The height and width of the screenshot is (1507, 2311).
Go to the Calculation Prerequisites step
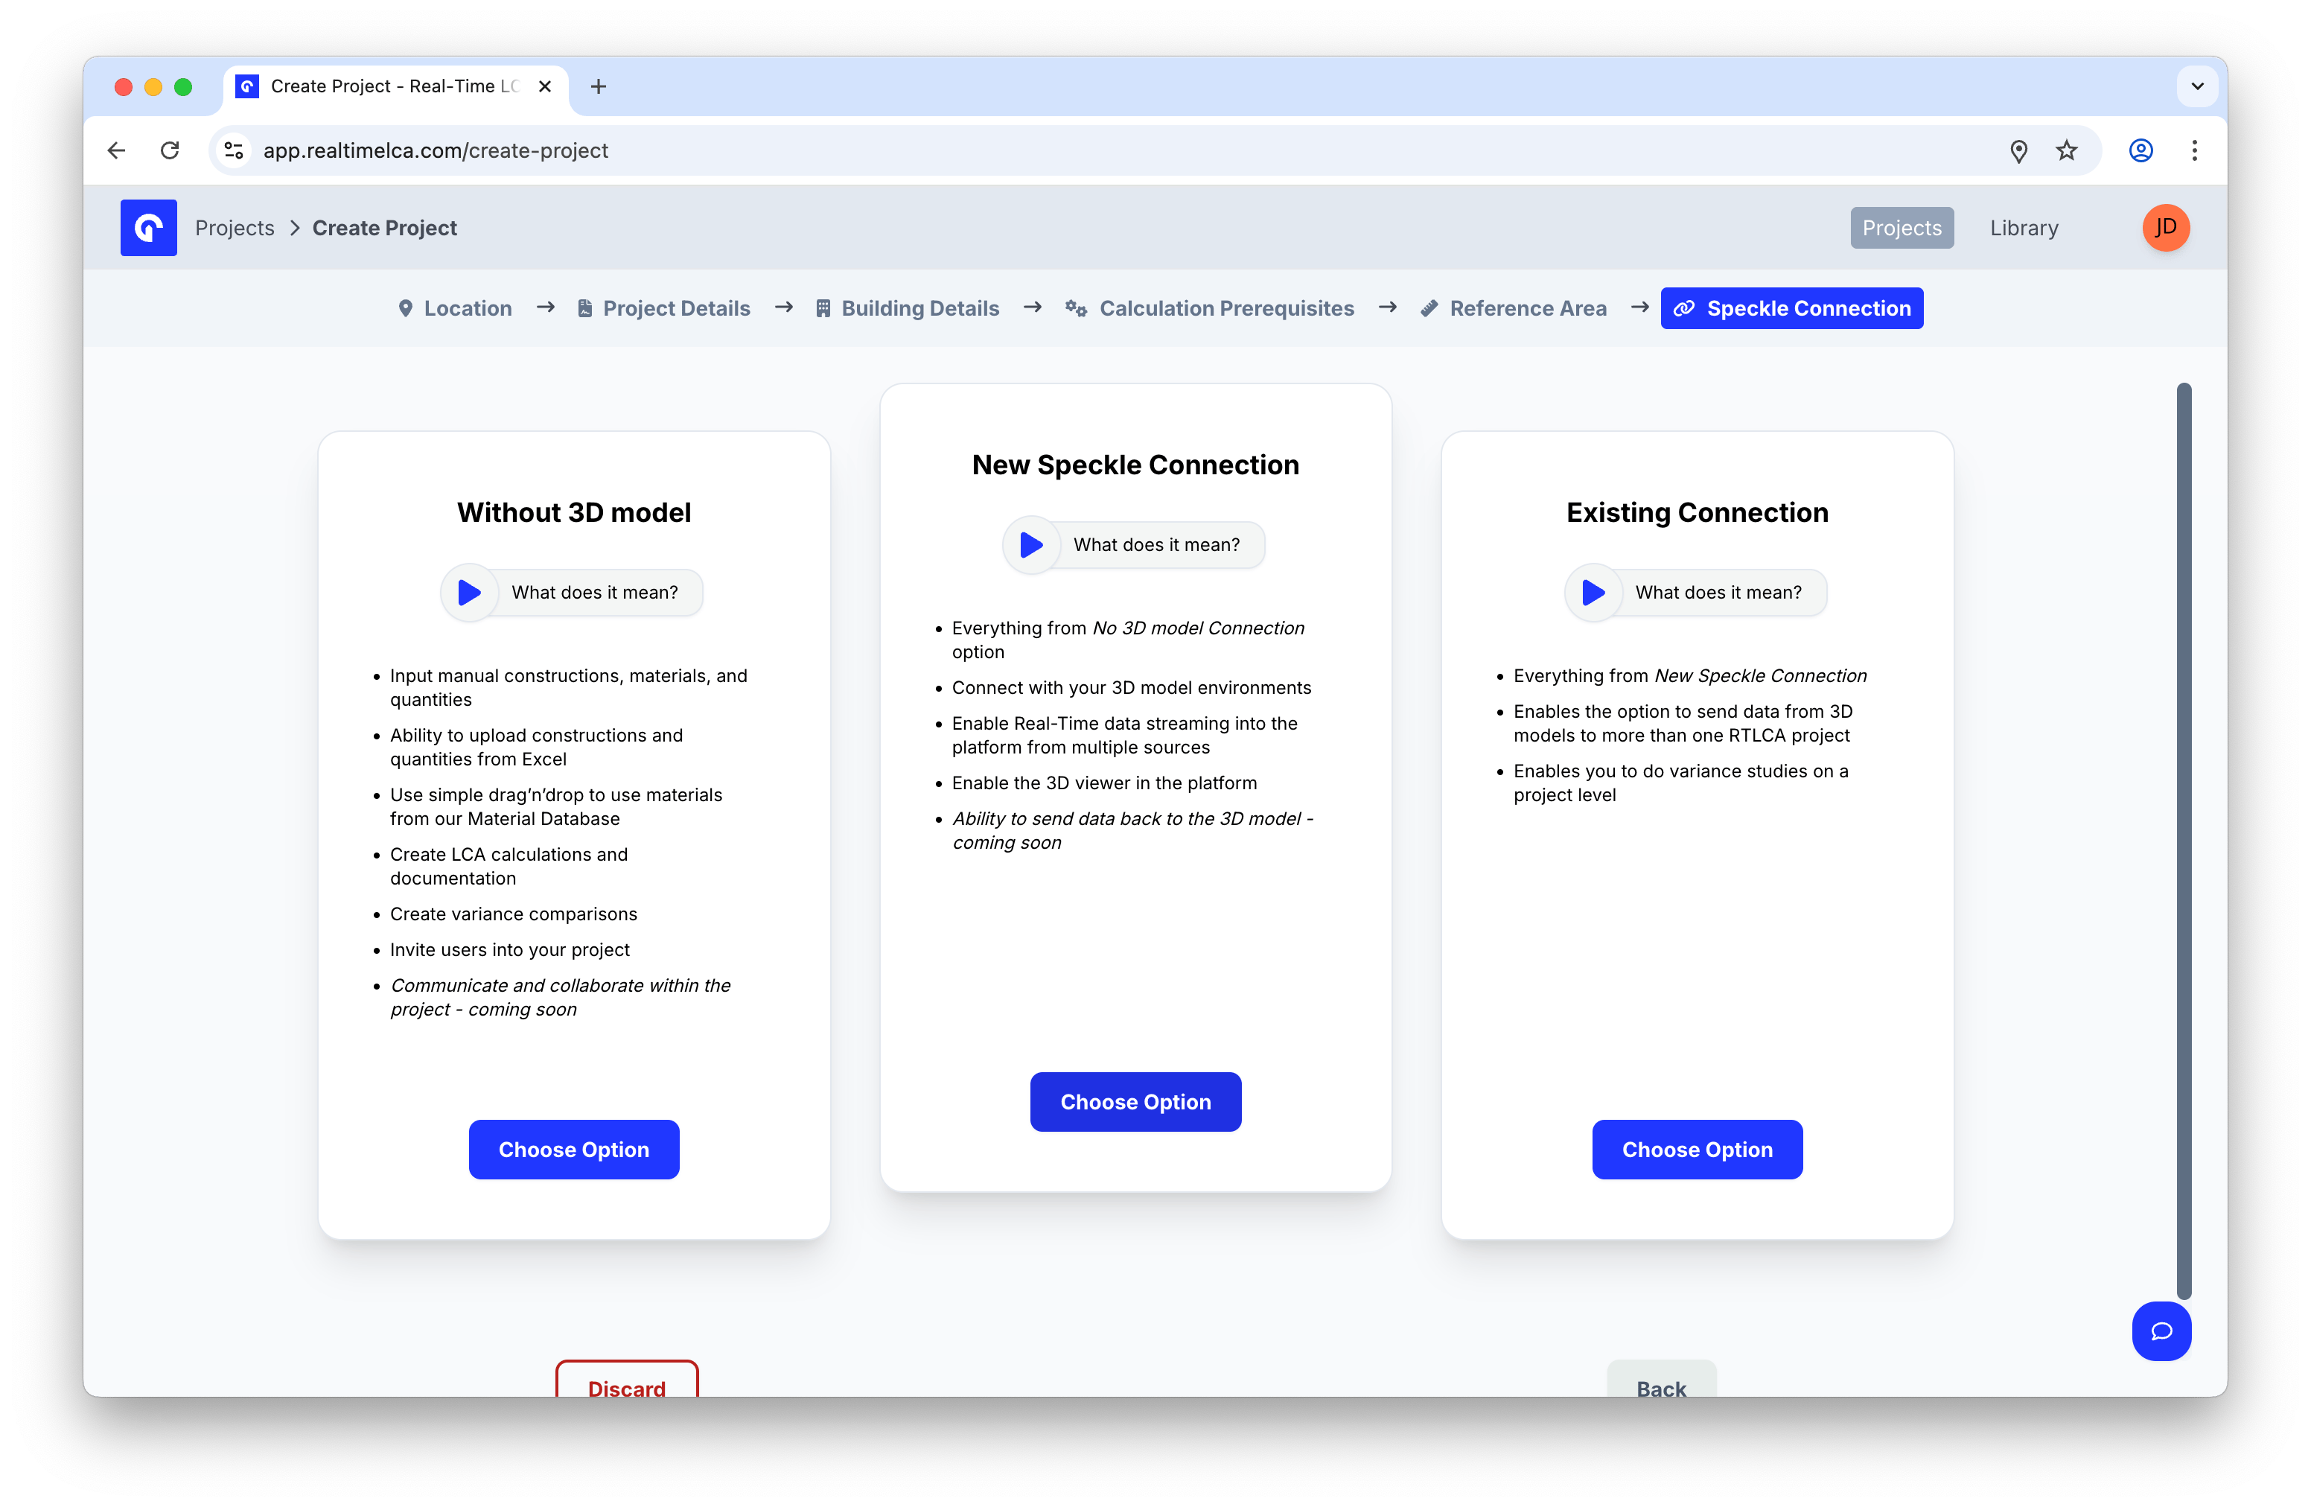coord(1210,308)
